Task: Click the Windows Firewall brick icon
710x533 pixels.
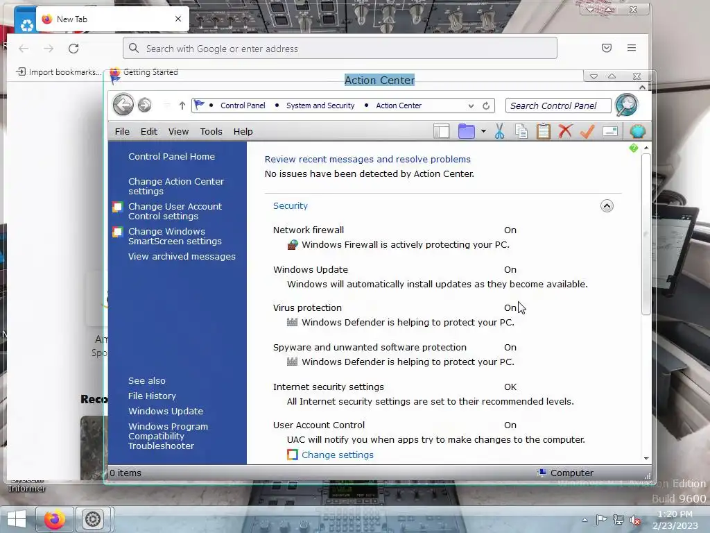Action: pyautogui.click(x=293, y=245)
